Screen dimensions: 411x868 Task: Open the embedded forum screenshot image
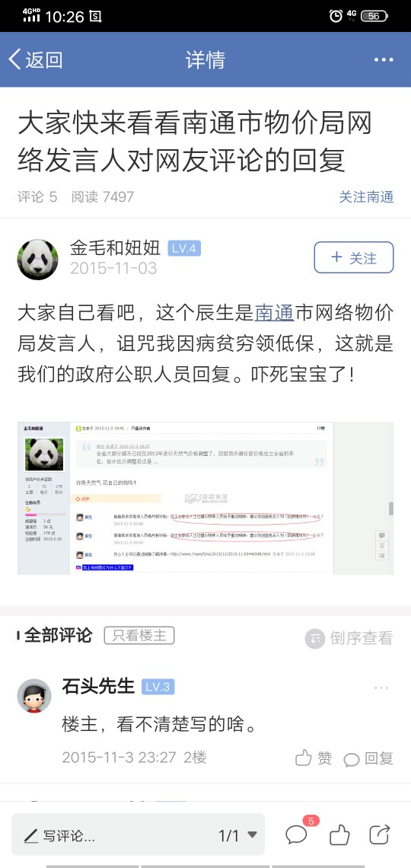(x=205, y=498)
